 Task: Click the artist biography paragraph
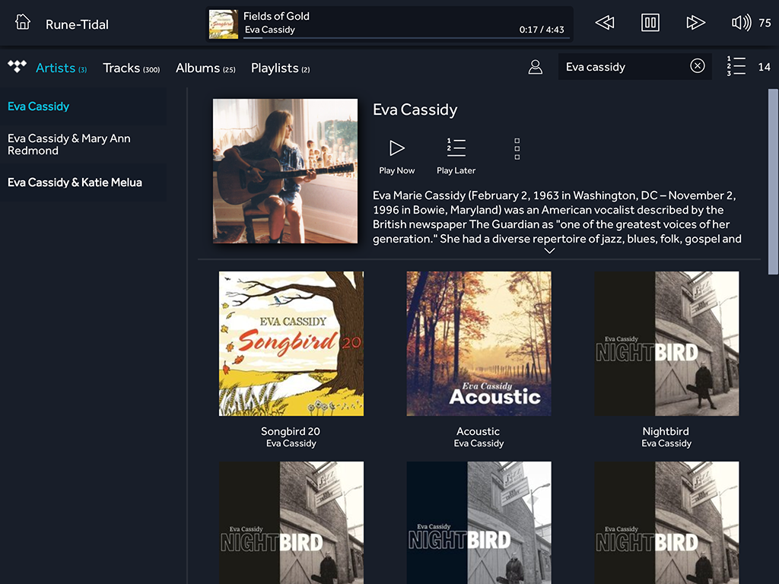[557, 217]
